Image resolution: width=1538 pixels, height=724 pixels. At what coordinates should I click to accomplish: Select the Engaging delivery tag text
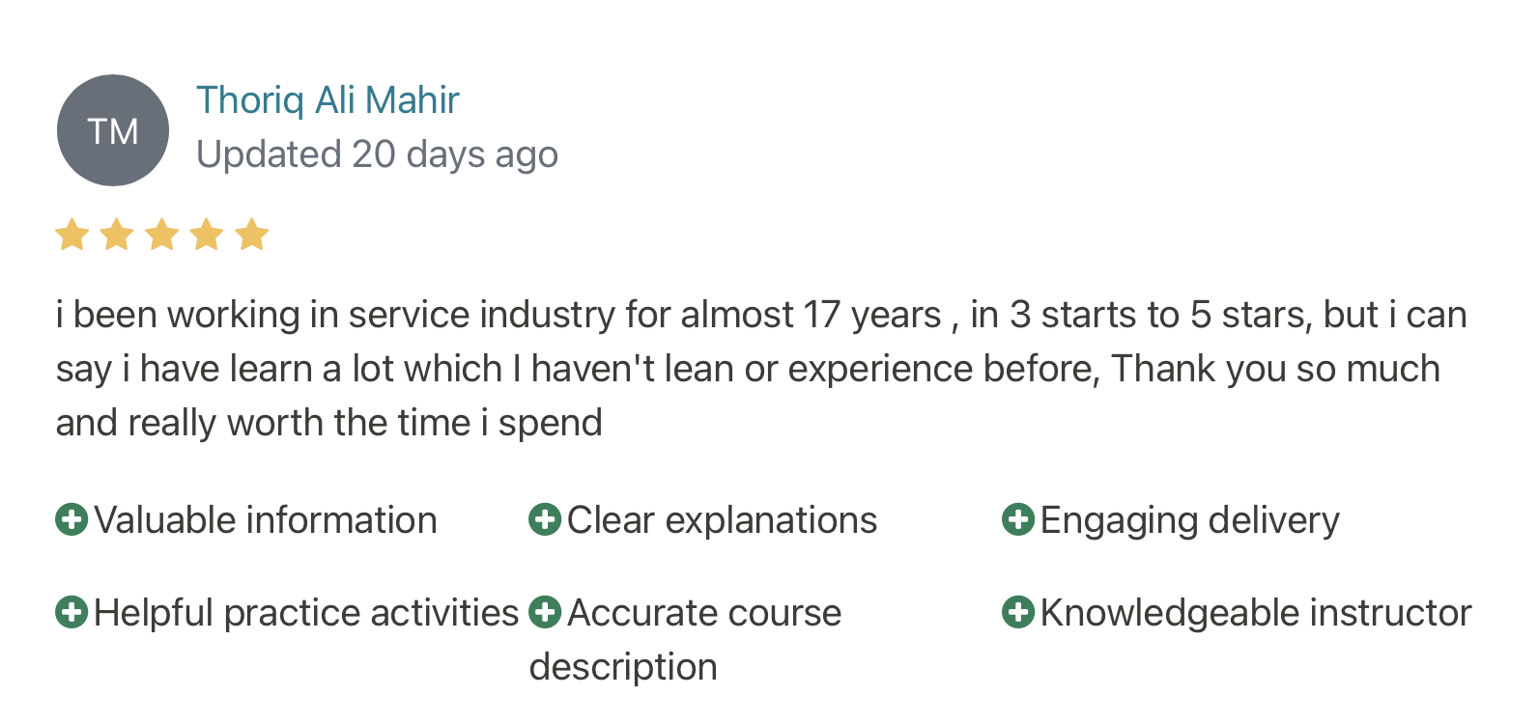pos(1190,521)
